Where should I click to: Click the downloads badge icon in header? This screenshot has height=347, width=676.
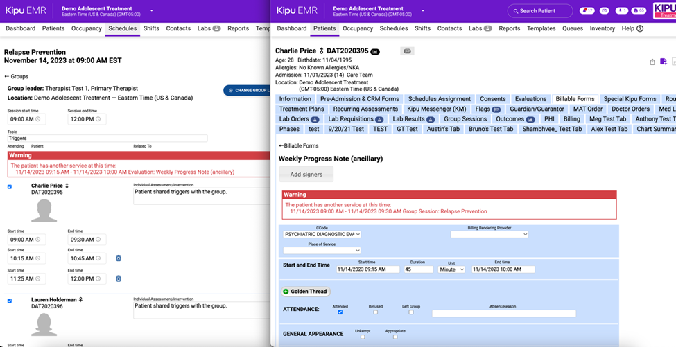pos(621,11)
